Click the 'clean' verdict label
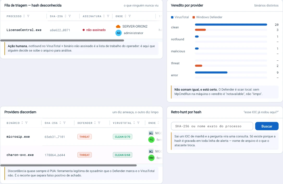Viewport: 283px width, 184px height. (175, 27)
